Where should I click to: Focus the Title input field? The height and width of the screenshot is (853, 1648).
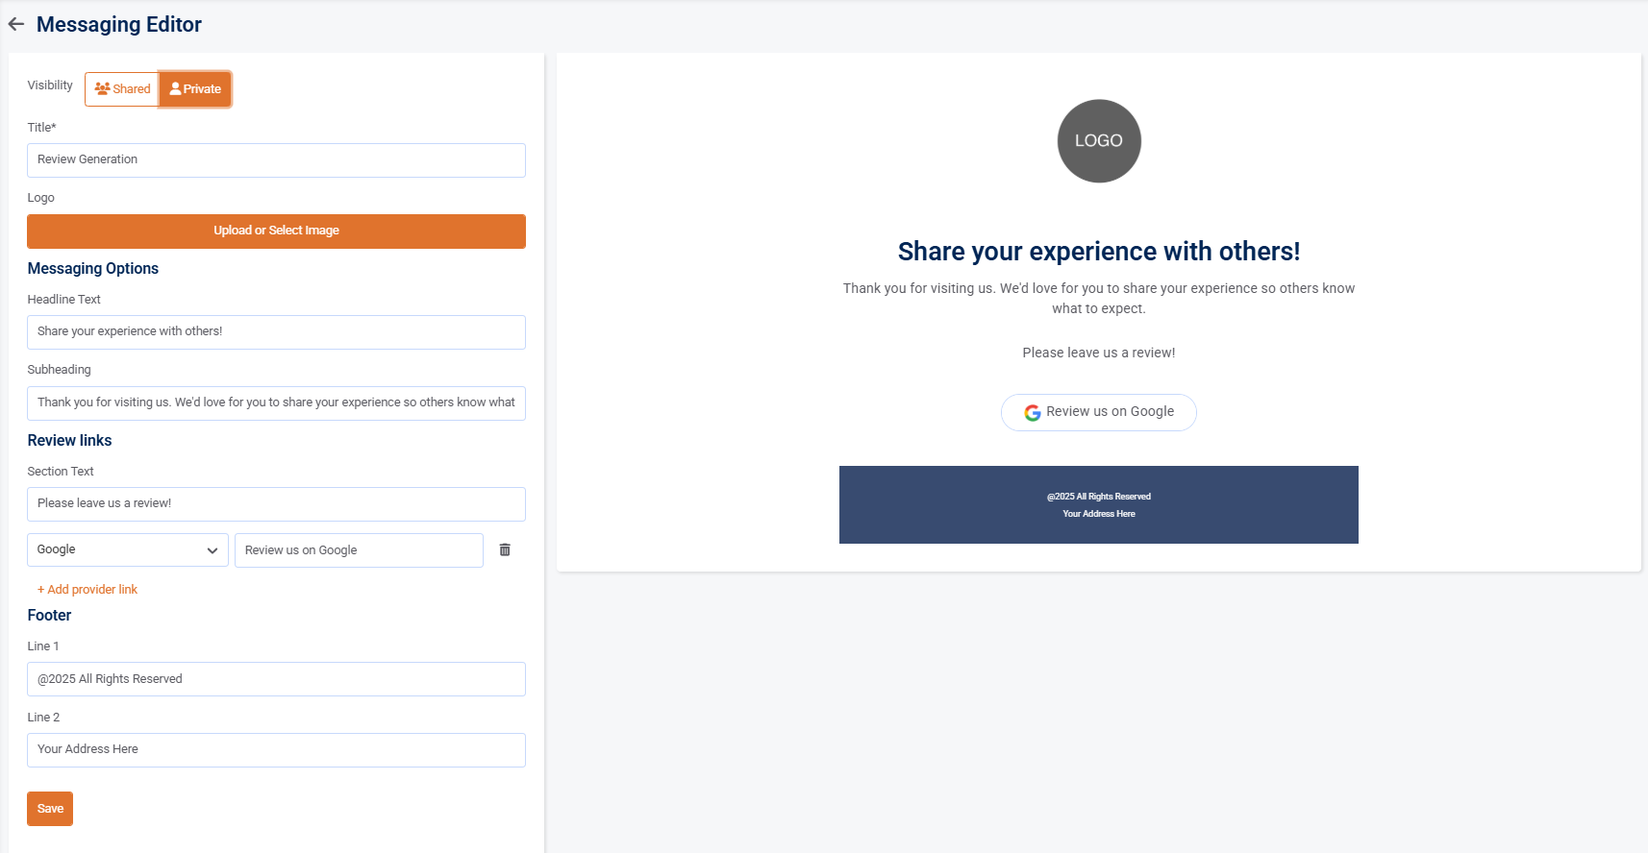(x=276, y=160)
